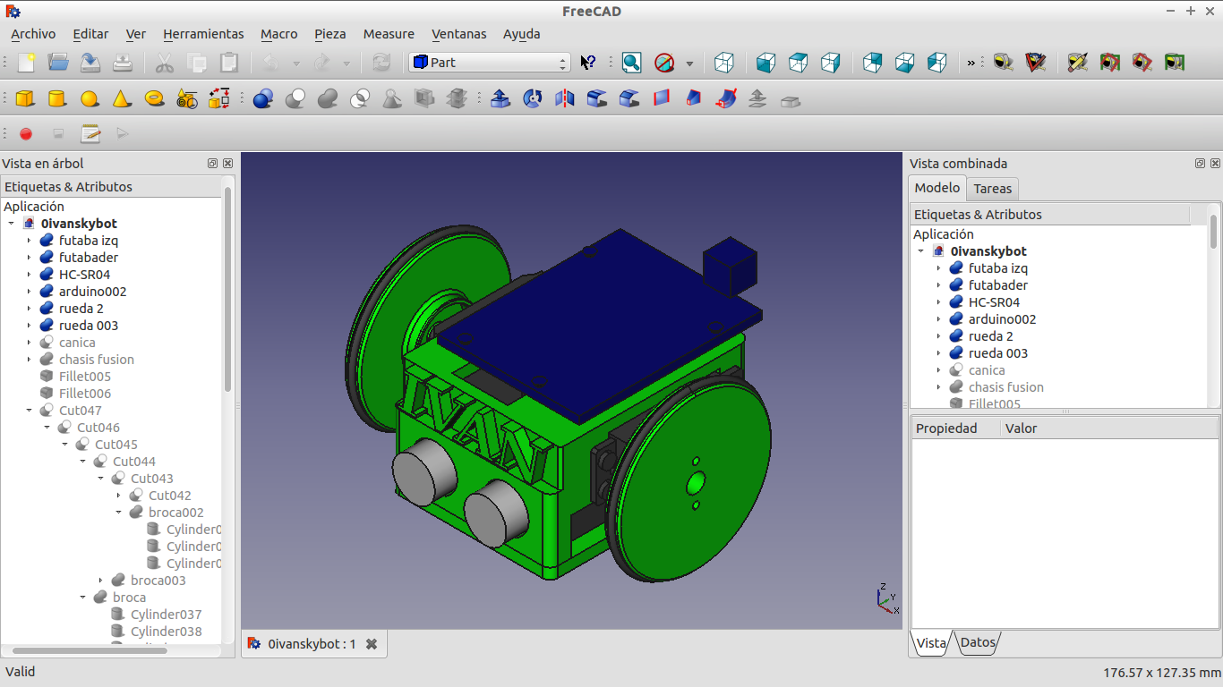
Task: Close the Vista en árbol panel
Action: (x=227, y=164)
